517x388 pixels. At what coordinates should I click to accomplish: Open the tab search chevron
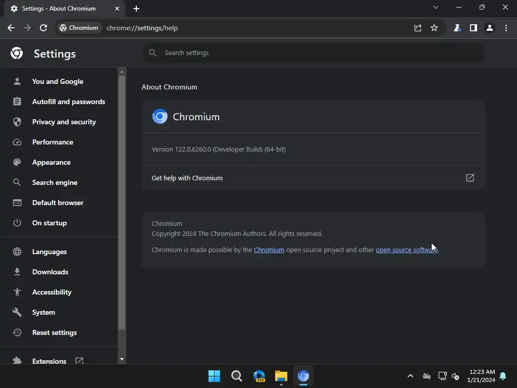click(x=436, y=7)
